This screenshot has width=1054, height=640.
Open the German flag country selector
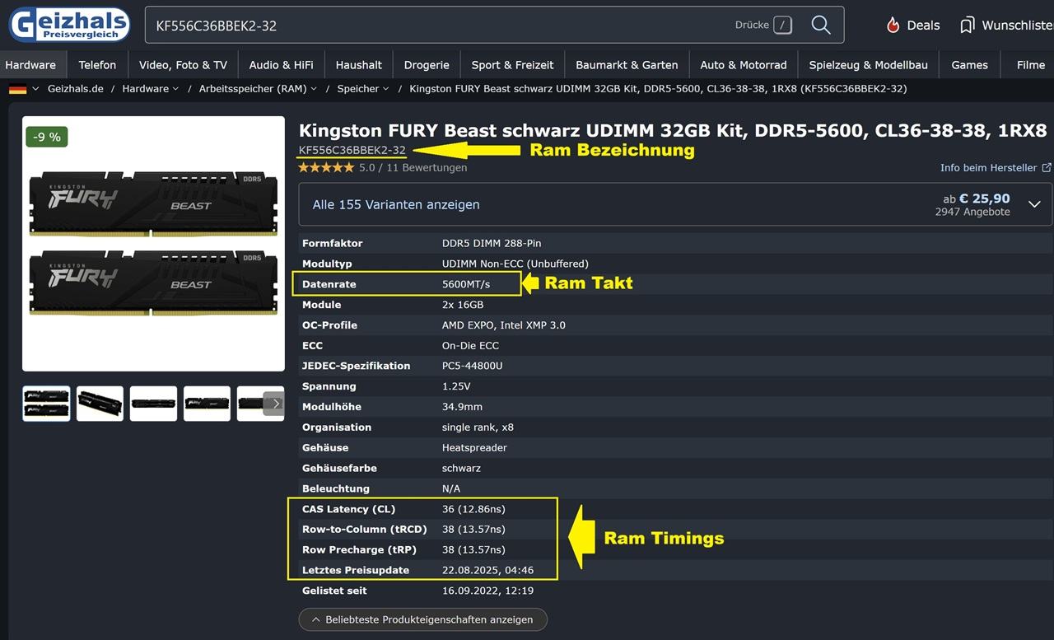point(24,89)
